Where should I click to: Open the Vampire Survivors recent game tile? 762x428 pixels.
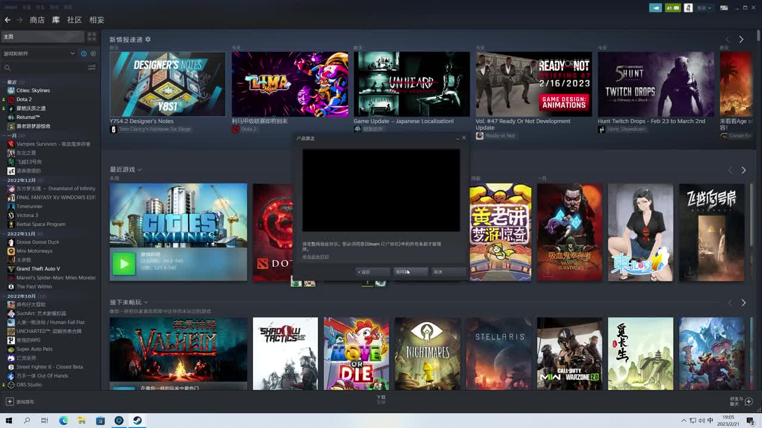[x=570, y=232]
